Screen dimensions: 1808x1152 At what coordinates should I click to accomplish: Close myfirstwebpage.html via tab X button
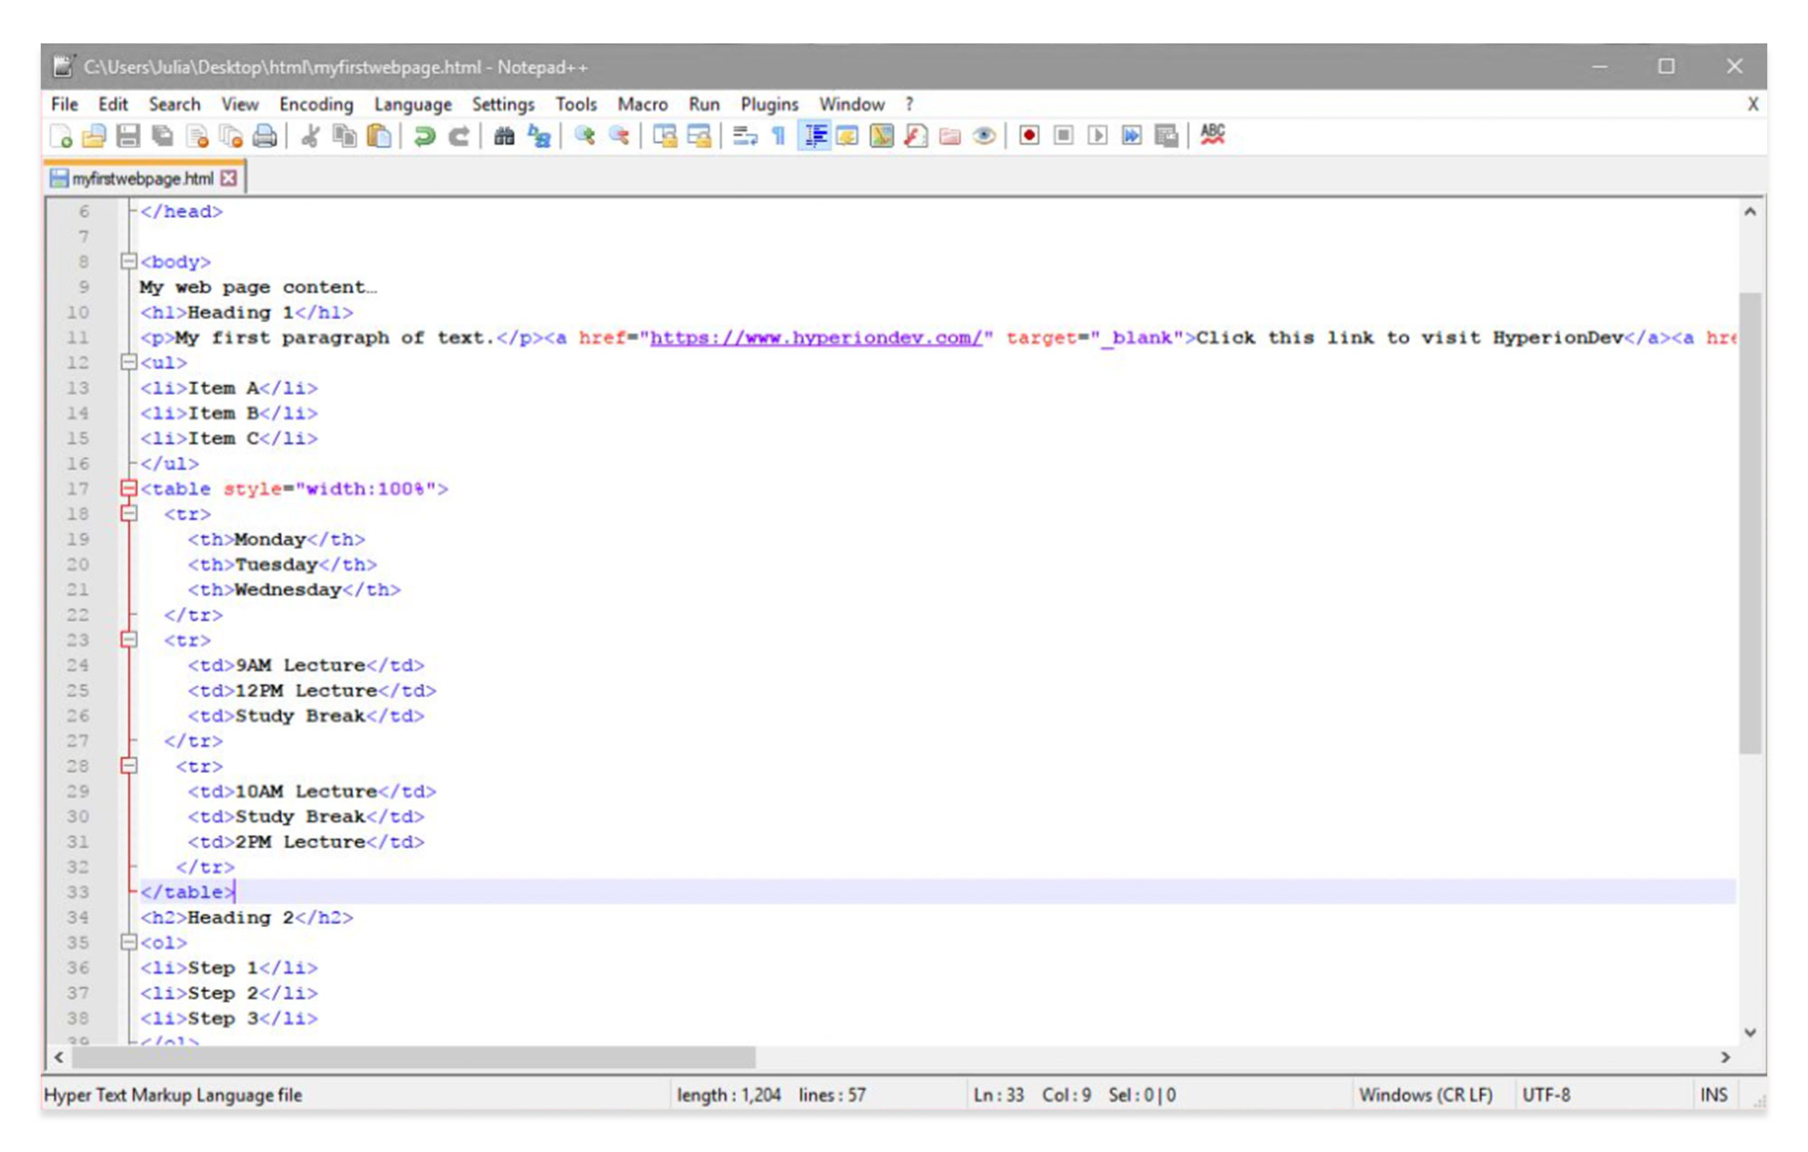[x=229, y=177]
